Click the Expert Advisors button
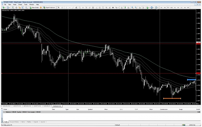This screenshot has height=127, width=202. (49, 7)
